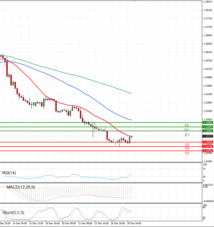Click the 1.37330 price axis value
This screenshot has height=227, width=214.
tap(208, 27)
